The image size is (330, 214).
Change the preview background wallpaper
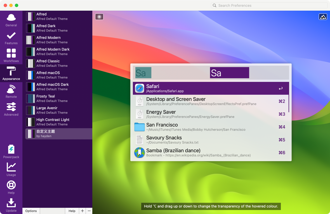(x=323, y=17)
